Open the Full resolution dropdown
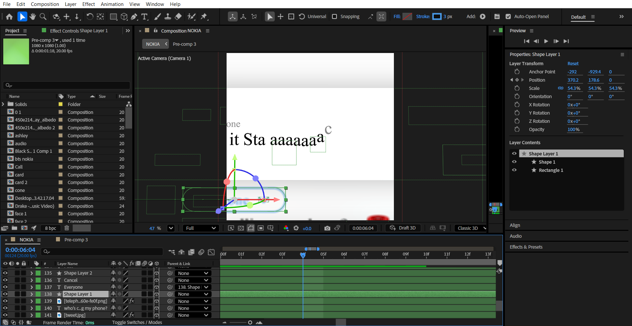Screen dimensions: 632x326 pyautogui.click(x=201, y=228)
